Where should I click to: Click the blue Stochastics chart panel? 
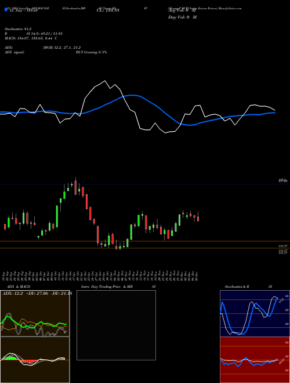[255, 313]
